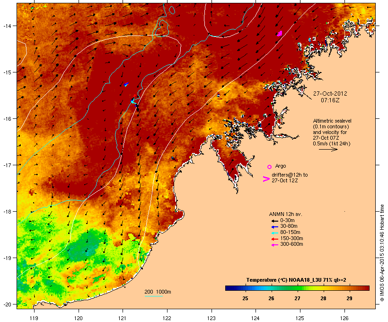Click the Altimetric sealevel caption text
The image size is (388, 322).
coord(332,121)
